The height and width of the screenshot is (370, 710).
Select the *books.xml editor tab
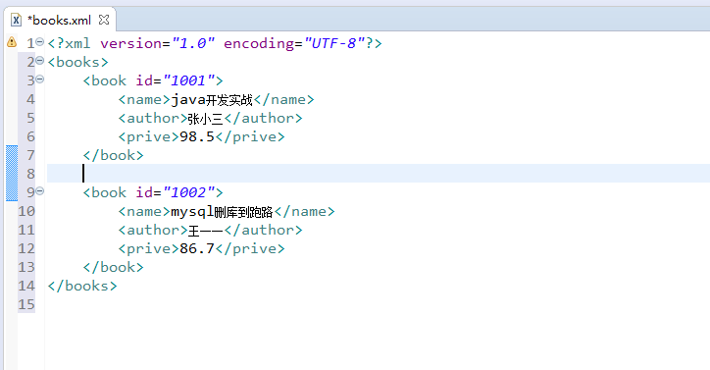(59, 21)
